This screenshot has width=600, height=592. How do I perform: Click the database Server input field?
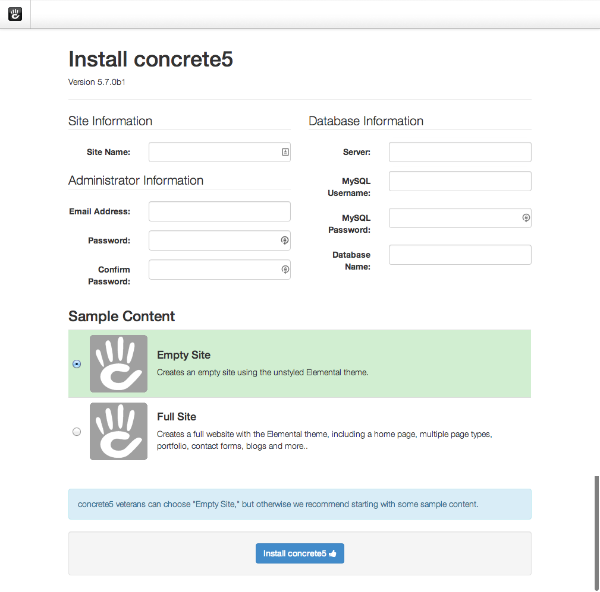coord(460,152)
